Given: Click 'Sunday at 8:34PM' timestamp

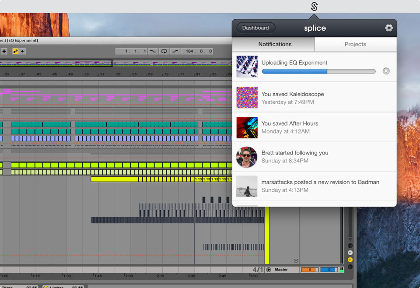Looking at the screenshot, I should coord(285,161).
